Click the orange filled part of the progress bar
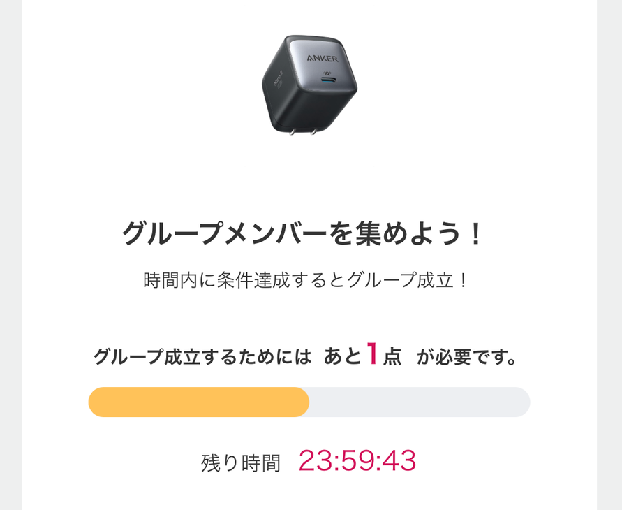The width and height of the screenshot is (622, 510). pos(198,402)
